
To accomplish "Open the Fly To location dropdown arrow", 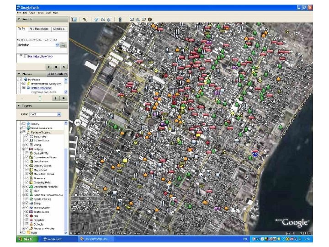I will pyautogui.click(x=57, y=45).
